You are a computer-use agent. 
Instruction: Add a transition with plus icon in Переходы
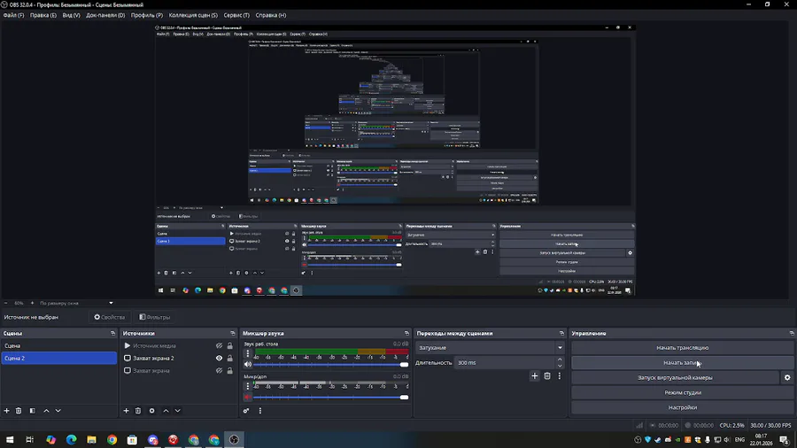click(534, 376)
